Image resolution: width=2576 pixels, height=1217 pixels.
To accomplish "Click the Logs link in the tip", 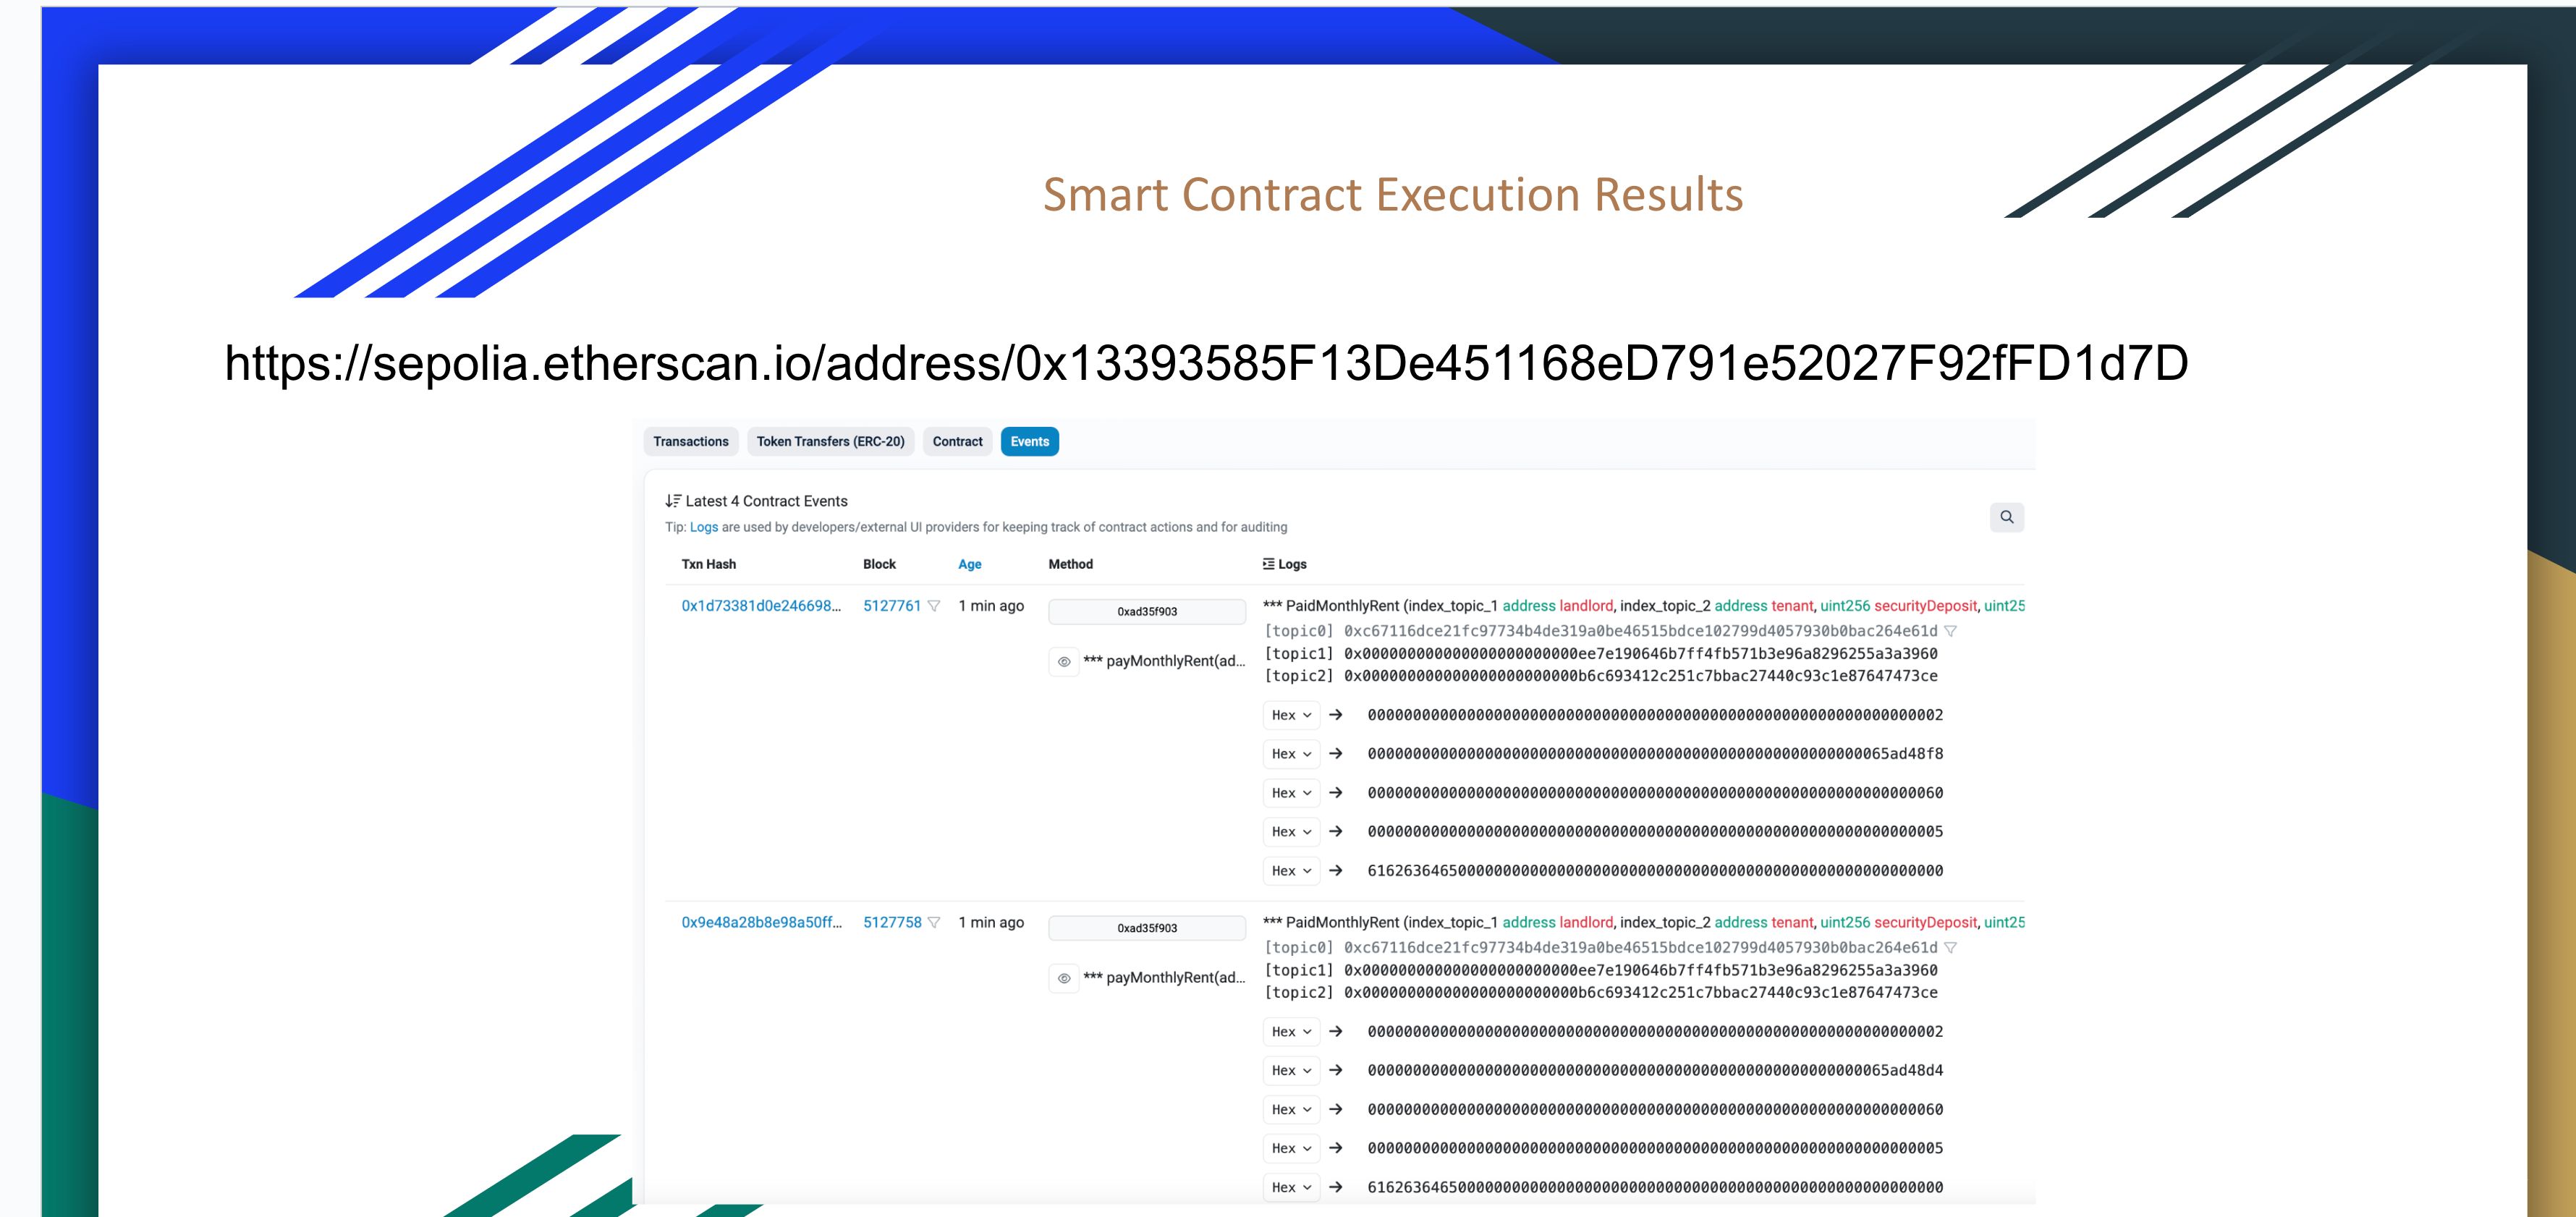I will coord(704,527).
